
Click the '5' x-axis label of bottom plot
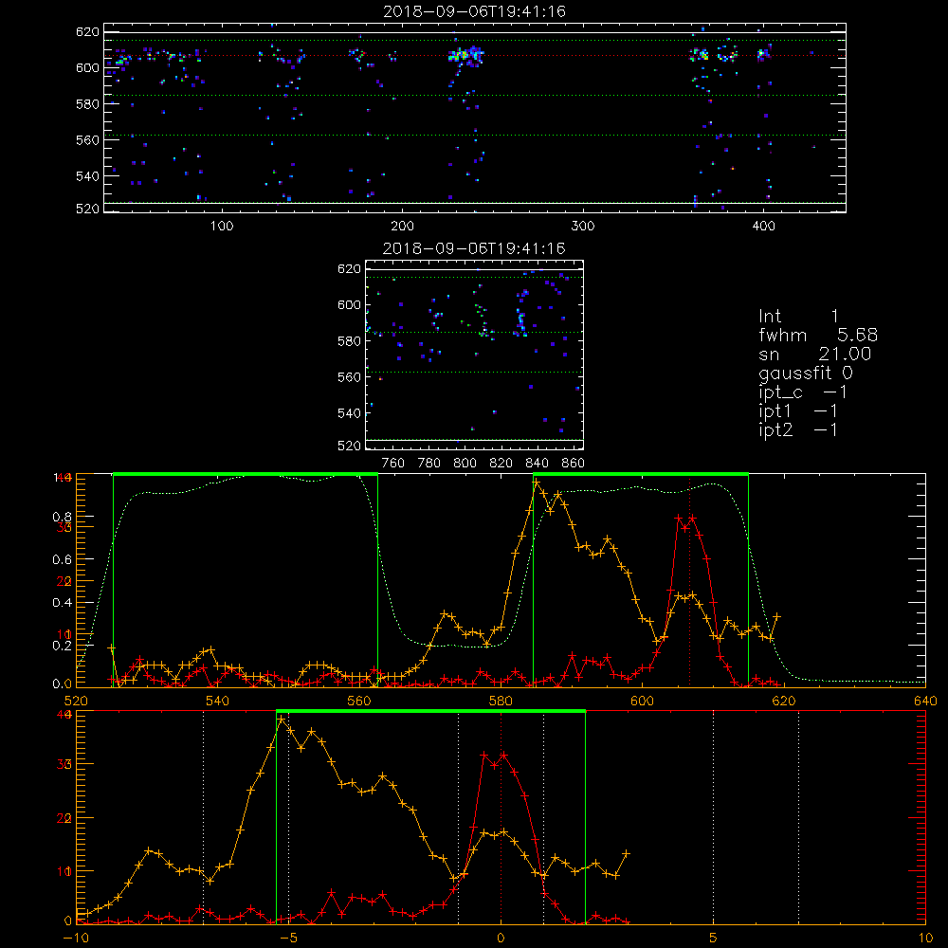tap(714, 938)
